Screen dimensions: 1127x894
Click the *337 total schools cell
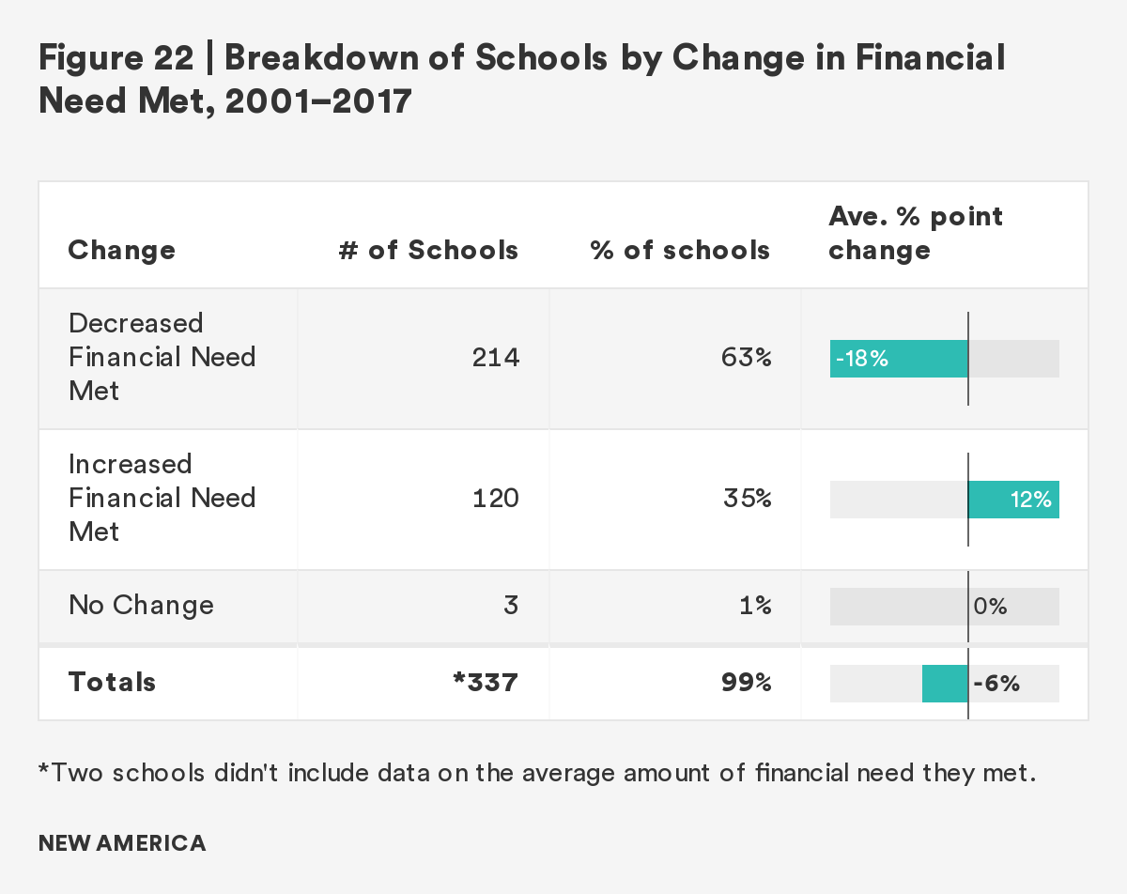(485, 682)
